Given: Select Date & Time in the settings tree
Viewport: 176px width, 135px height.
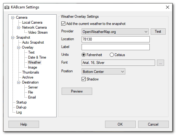Looking at the screenshot, I should pos(37,57).
